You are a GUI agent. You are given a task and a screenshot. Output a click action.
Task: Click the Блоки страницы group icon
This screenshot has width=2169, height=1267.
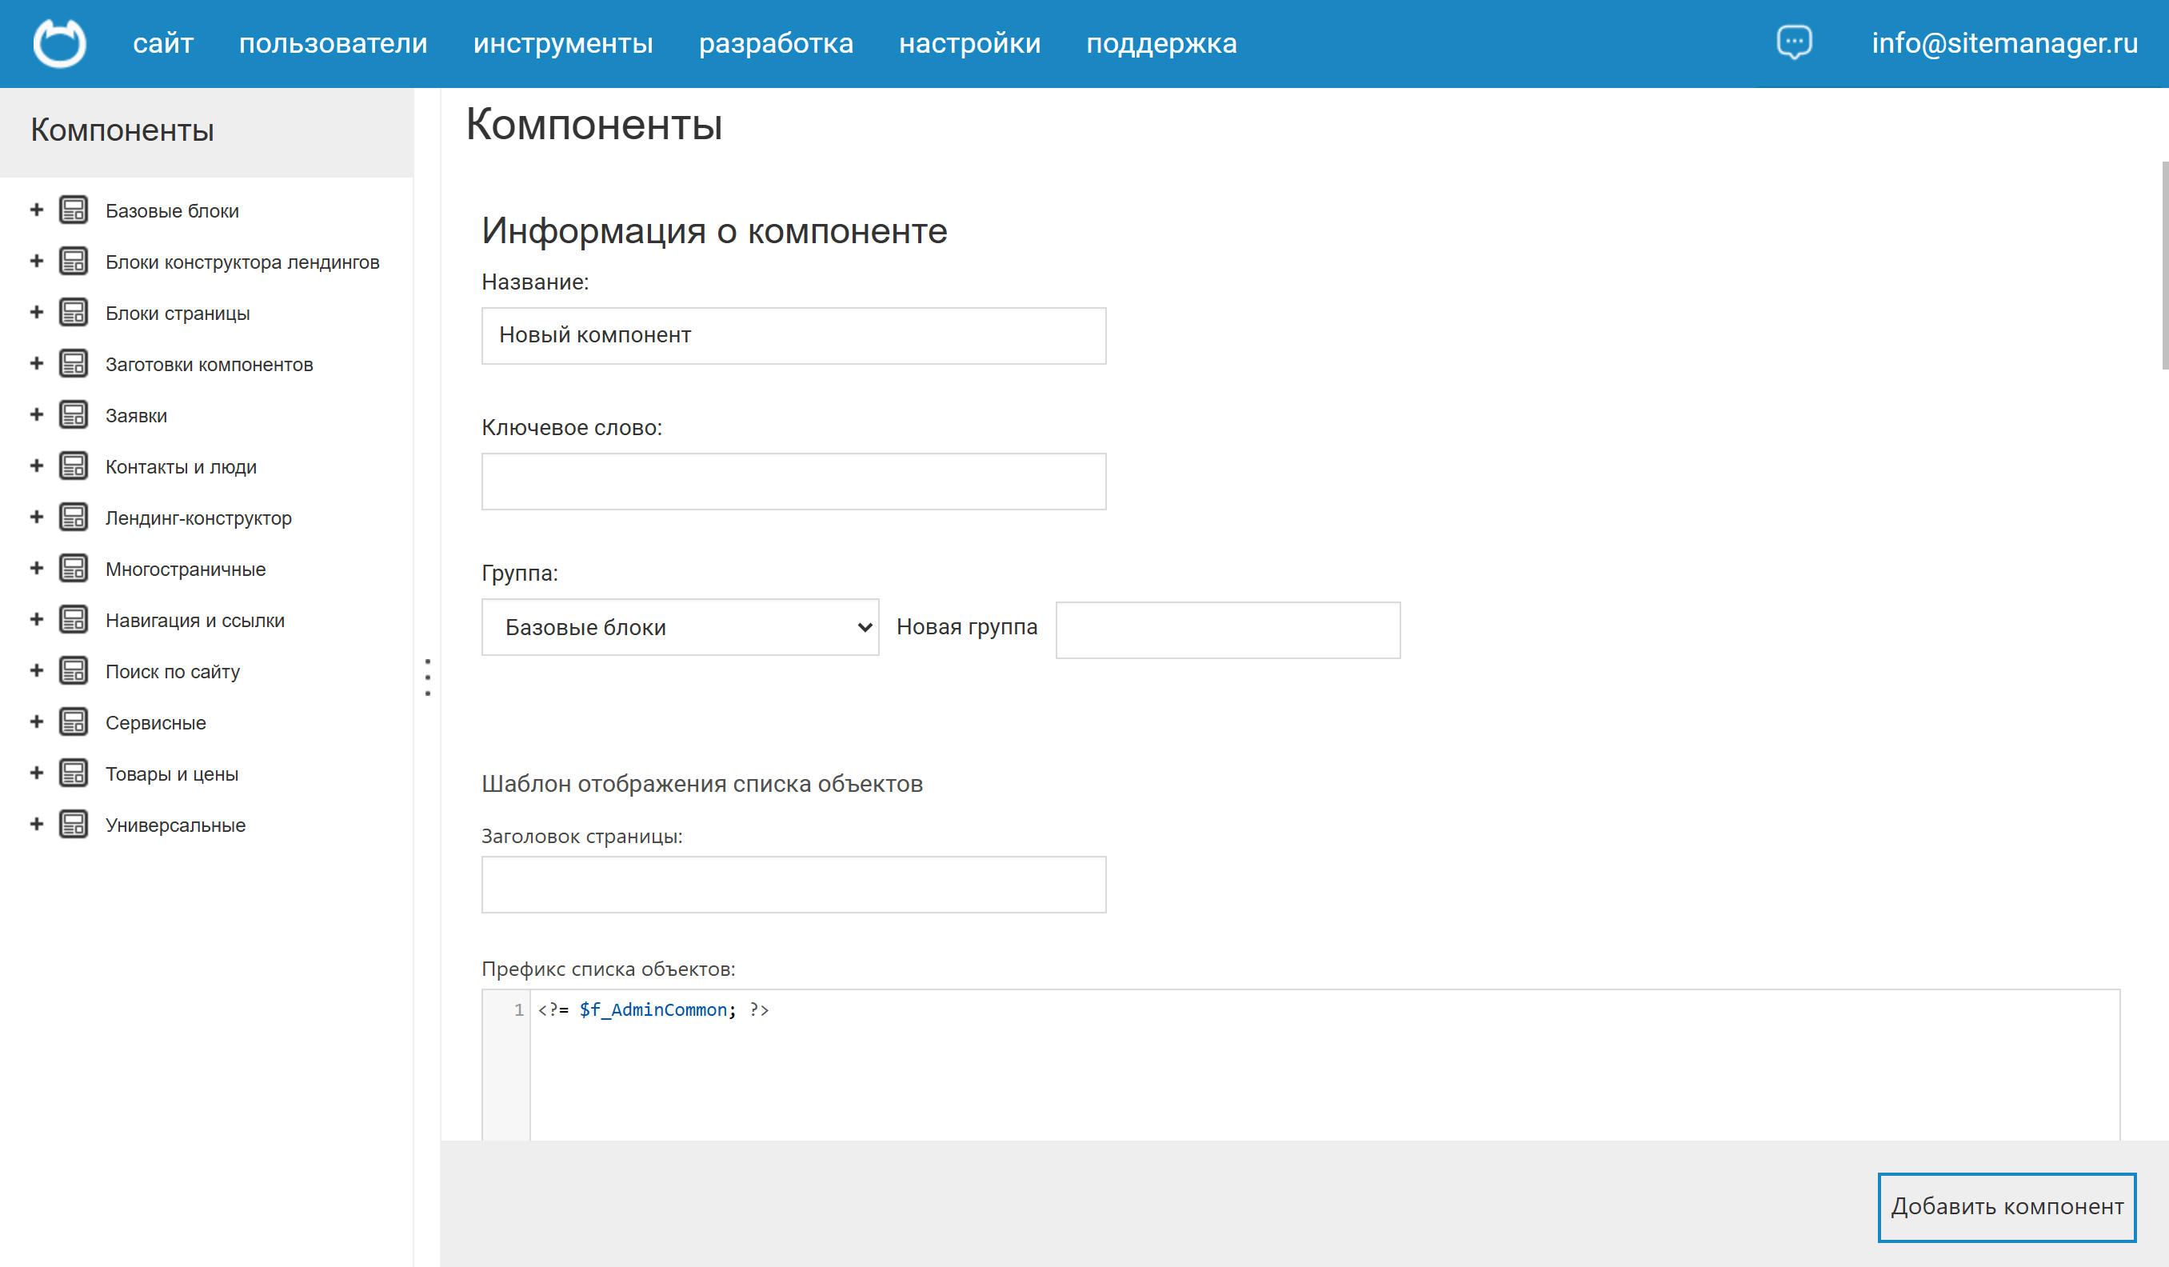(73, 313)
